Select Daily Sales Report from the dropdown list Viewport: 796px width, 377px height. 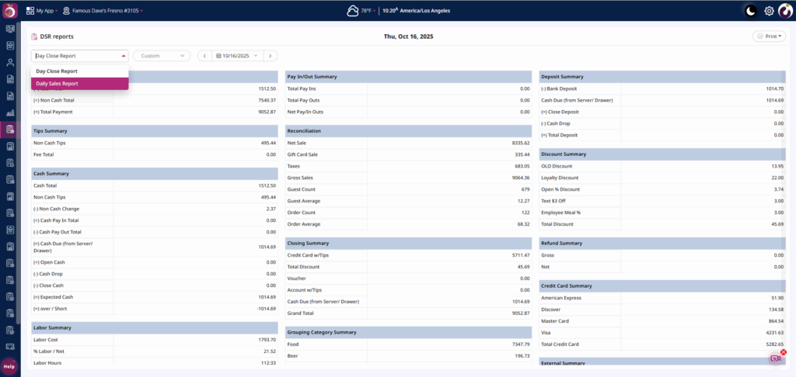(79, 83)
